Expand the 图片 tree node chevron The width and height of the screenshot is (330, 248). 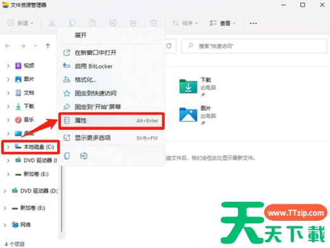[8, 79]
